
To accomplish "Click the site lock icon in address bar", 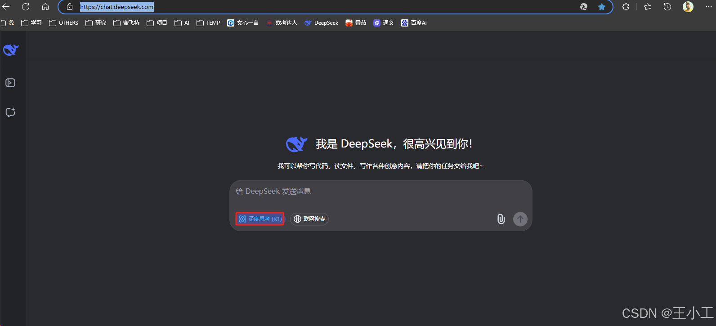I will (70, 7).
